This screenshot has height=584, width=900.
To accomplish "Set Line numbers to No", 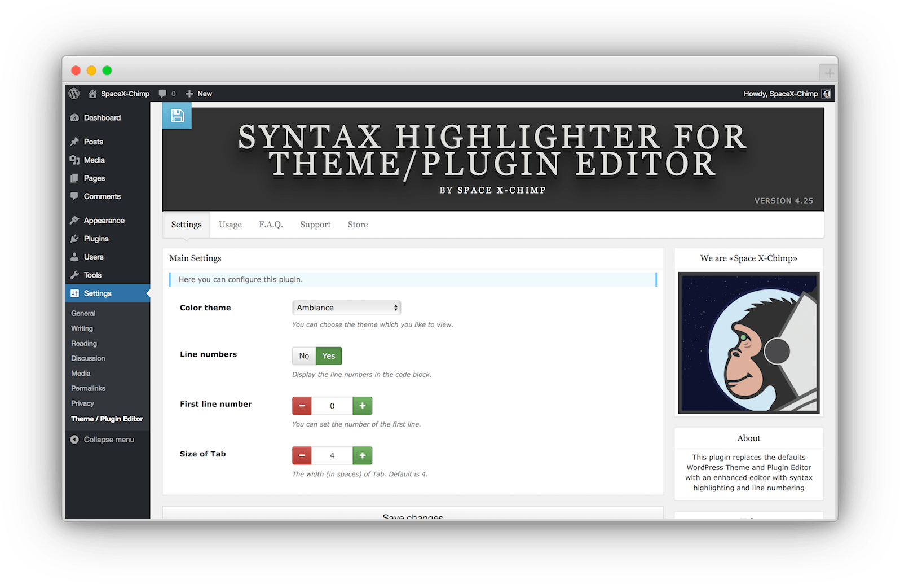I will pos(304,356).
